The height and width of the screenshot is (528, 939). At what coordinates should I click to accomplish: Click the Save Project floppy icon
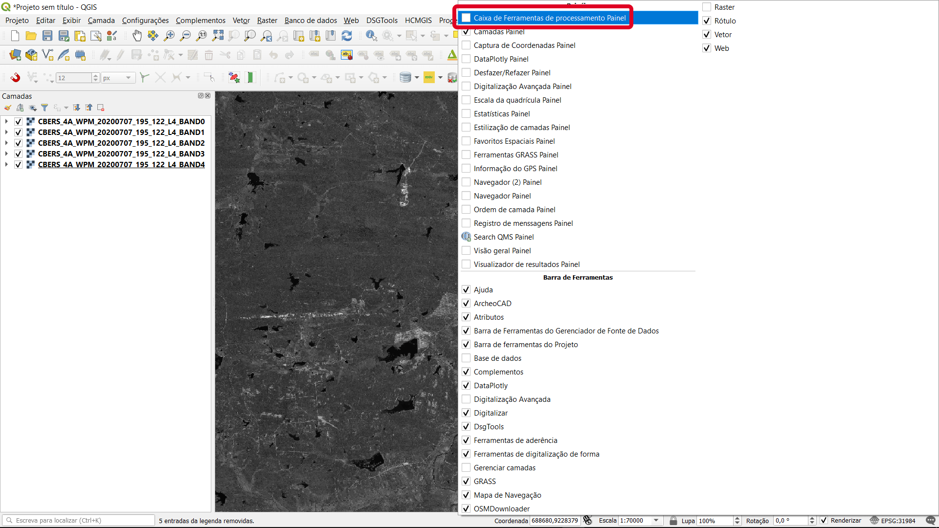pos(47,36)
